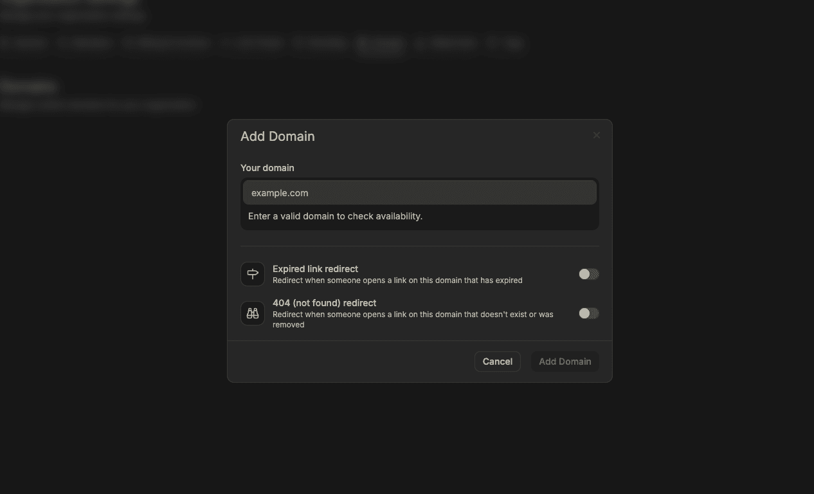This screenshot has height=494, width=814.
Task: Switch to the underlined active settings tab
Action: [x=380, y=44]
